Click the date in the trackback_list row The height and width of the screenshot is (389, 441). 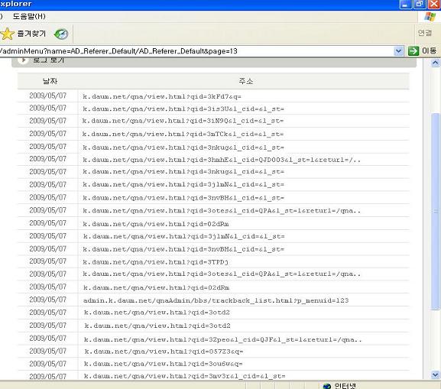[47, 300]
